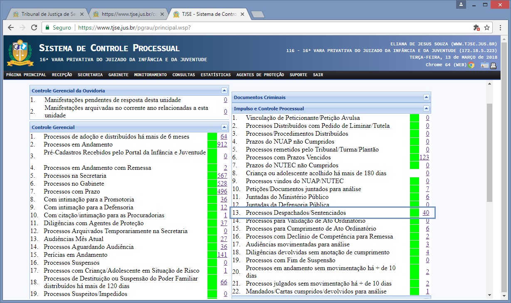
Task: Close the 'Tribunal de Justiça de Se' tab
Action: click(82, 14)
